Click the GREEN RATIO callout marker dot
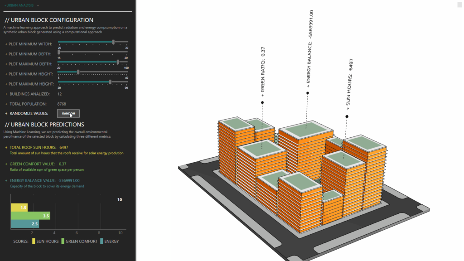The height and width of the screenshot is (261, 464). tap(262, 102)
